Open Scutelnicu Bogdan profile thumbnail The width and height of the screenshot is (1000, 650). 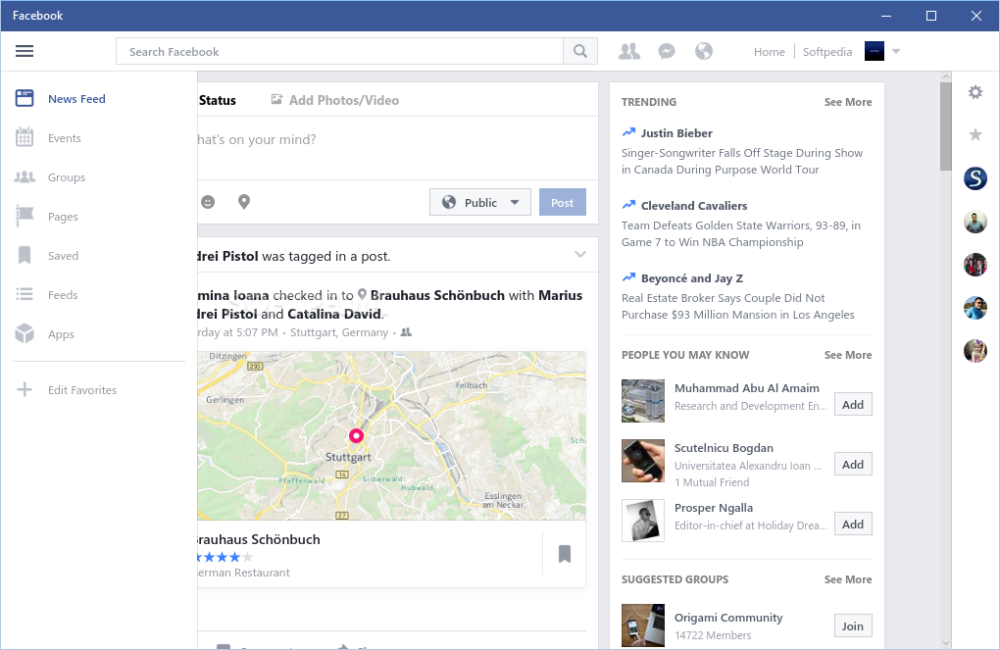coord(643,461)
